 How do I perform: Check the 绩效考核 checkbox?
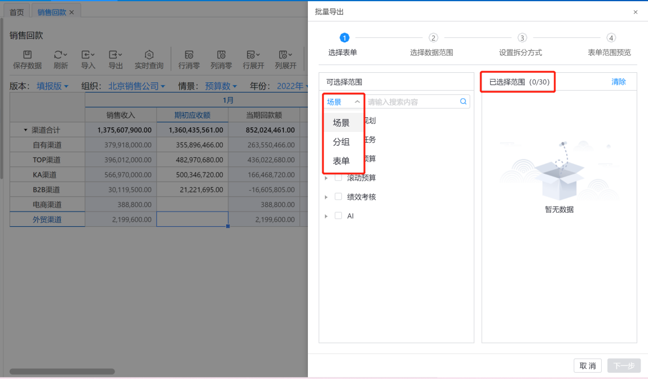338,197
